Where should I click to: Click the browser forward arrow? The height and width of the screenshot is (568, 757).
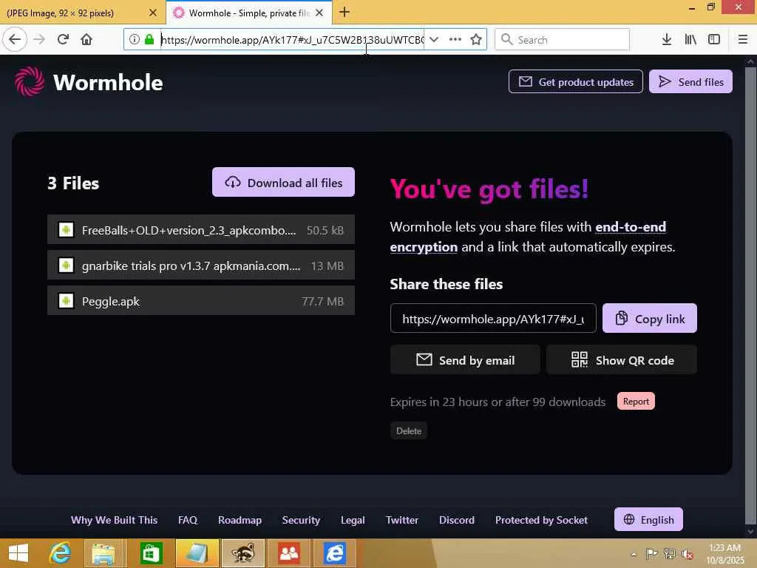click(x=39, y=40)
